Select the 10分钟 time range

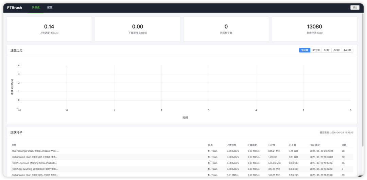304,50
